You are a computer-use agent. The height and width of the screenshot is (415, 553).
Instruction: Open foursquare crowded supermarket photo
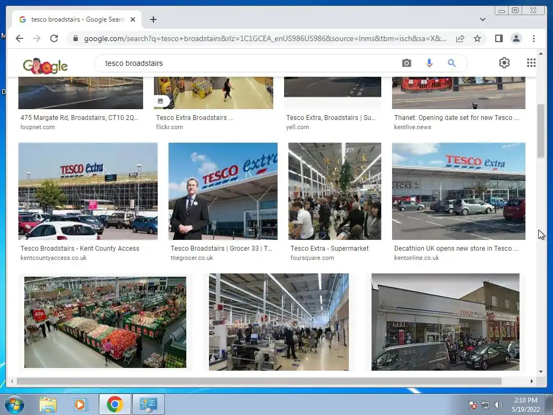335,191
